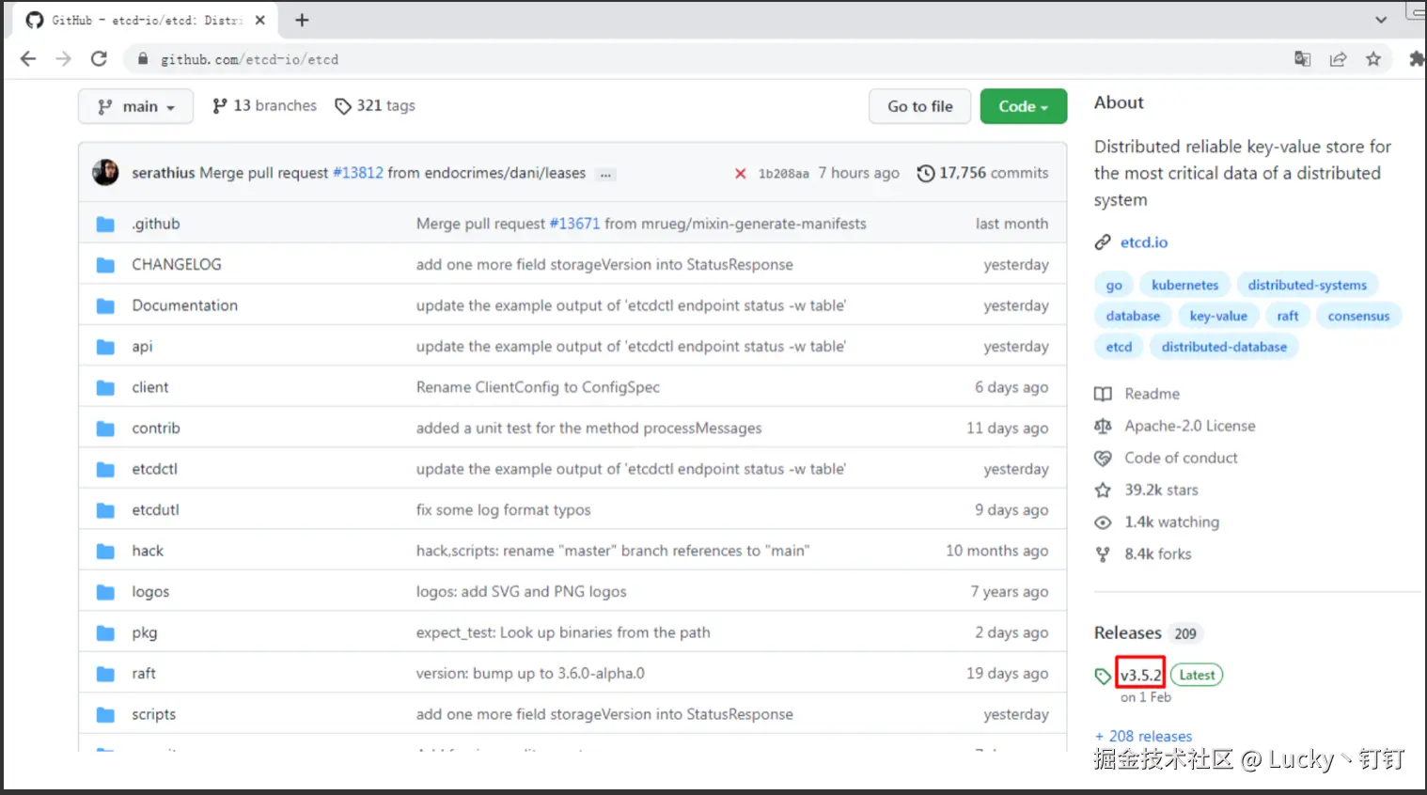1427x795 pixels.
Task: Open the logos folder
Action: pos(150,592)
